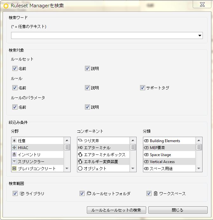The width and height of the screenshot is (213, 220).
Task: Uncheck the ルール 名前 checkbox
Action: point(15,88)
